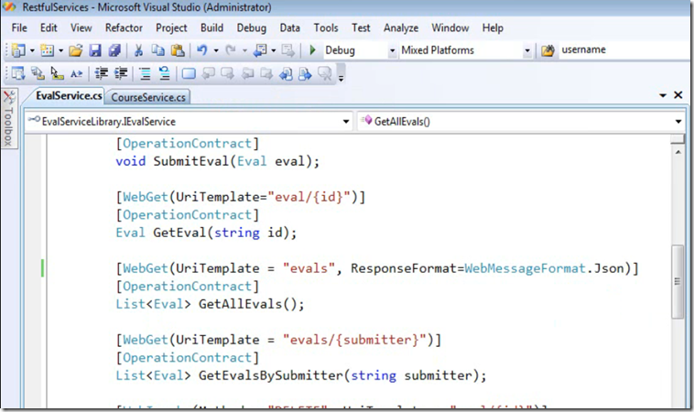Comment out the selected lines icon
This screenshot has width=694, height=412.
point(145,73)
